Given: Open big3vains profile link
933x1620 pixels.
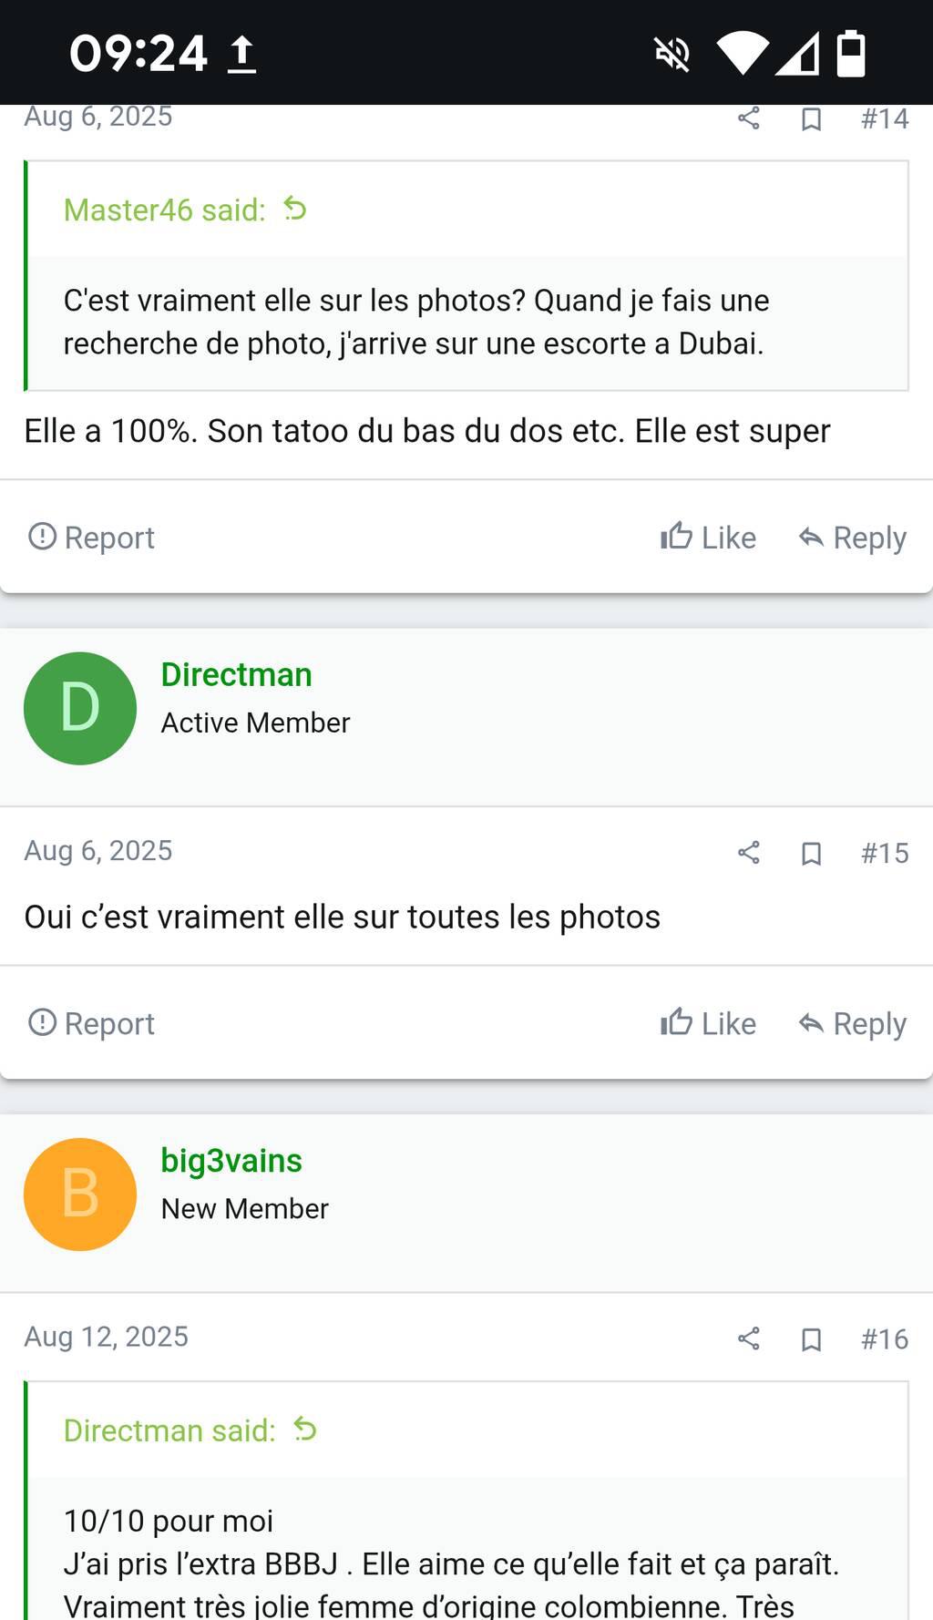Looking at the screenshot, I should 231,1161.
